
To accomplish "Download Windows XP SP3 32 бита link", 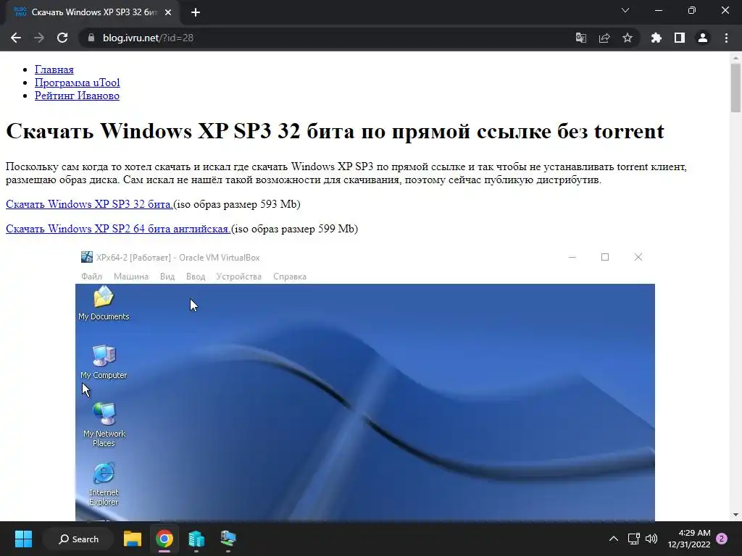I will click(89, 204).
